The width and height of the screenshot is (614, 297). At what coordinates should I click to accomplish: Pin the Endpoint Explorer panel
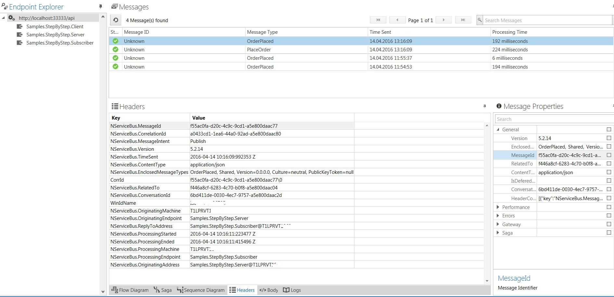point(100,6)
